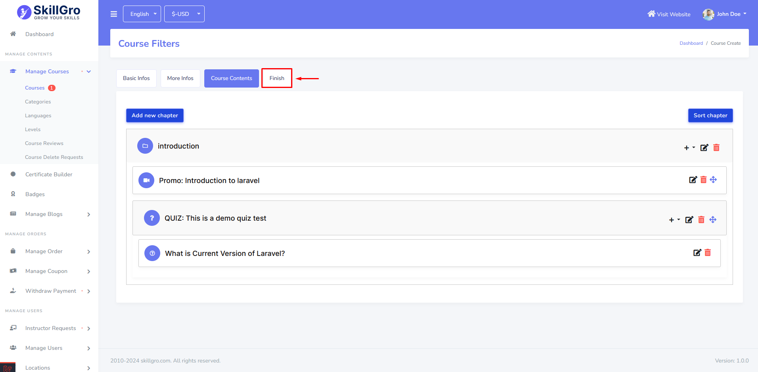
Task: Open Categories in the sidebar
Action: click(38, 101)
